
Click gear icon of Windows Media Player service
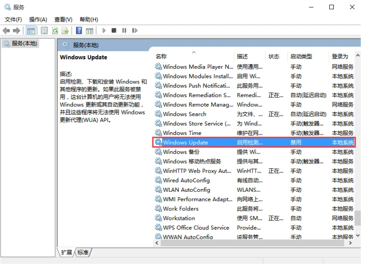pyautogui.click(x=158, y=67)
